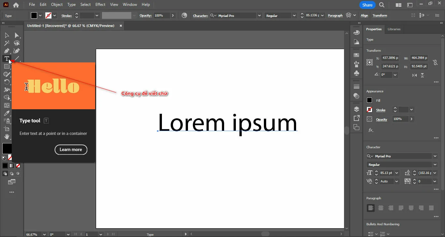Switch to the Libraries tab
The height and width of the screenshot is (237, 445).
click(394, 29)
